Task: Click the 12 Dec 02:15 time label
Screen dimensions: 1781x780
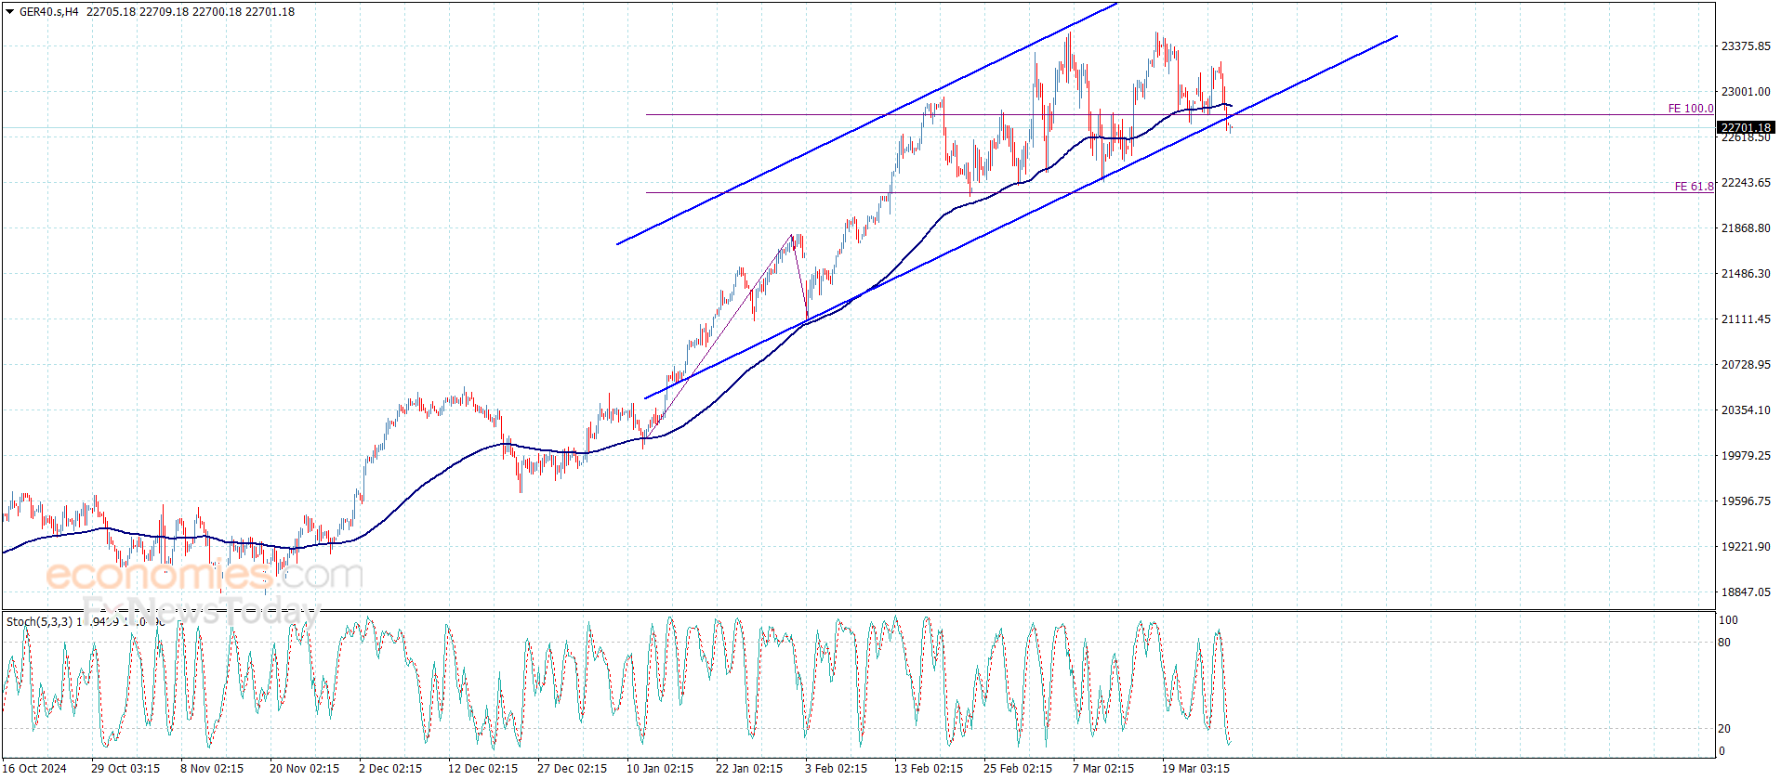Action: (x=482, y=769)
